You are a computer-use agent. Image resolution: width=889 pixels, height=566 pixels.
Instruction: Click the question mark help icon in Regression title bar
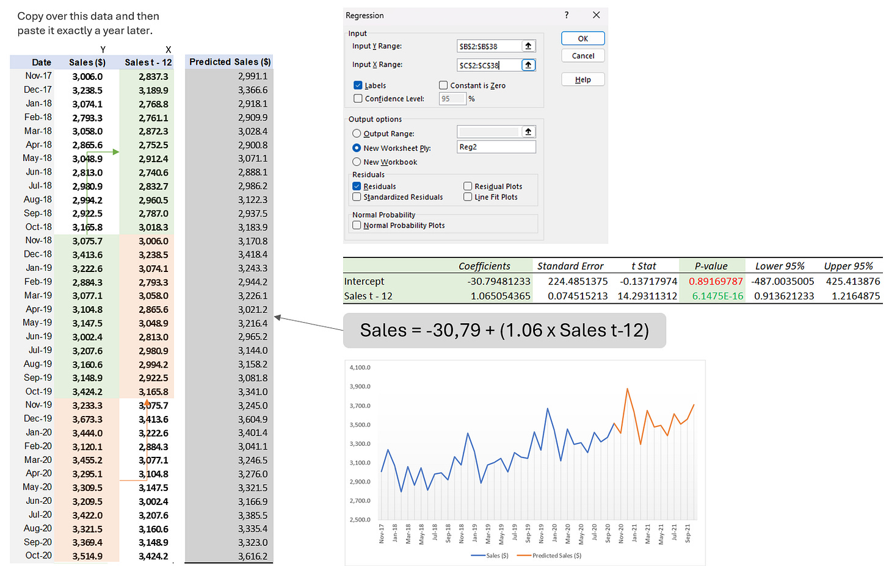567,15
